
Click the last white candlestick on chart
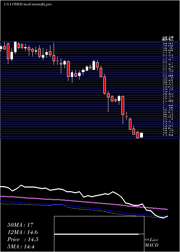pyautogui.click(x=141, y=135)
